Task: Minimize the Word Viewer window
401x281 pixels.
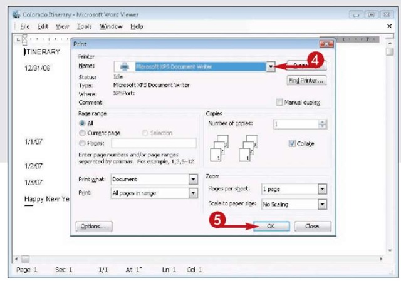Action: (356, 14)
